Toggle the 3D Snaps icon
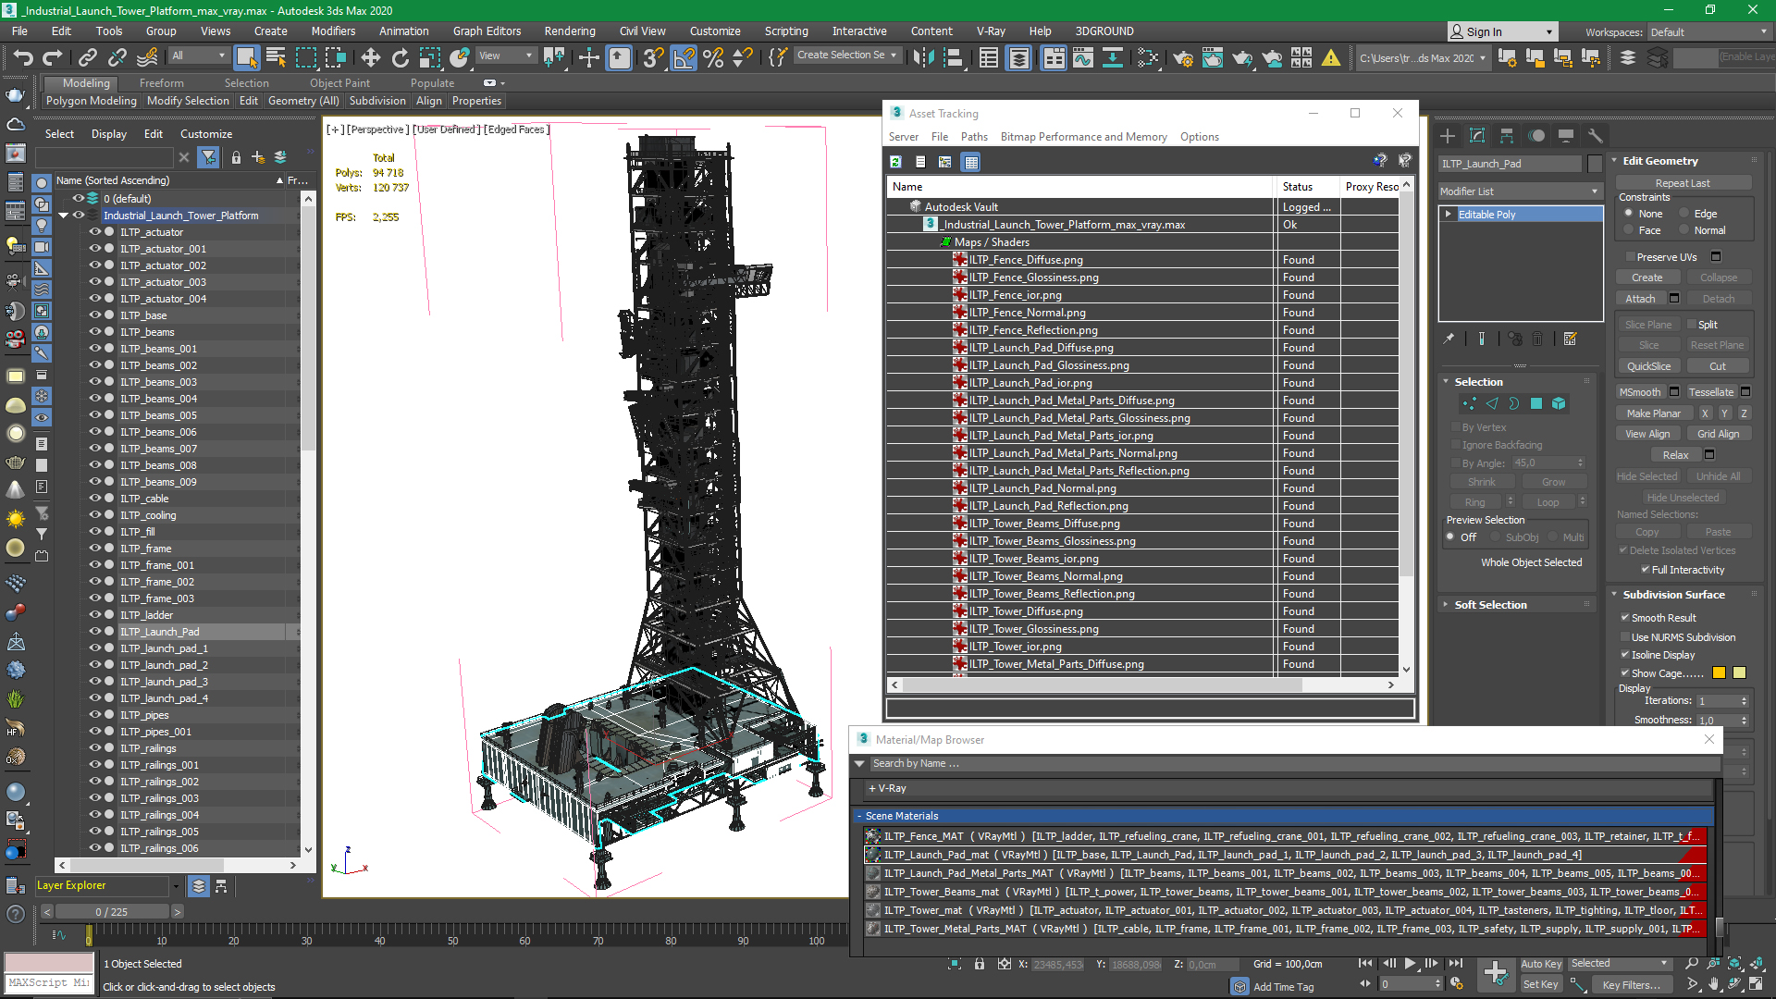Screen dimensions: 1776x999 [x=653, y=58]
